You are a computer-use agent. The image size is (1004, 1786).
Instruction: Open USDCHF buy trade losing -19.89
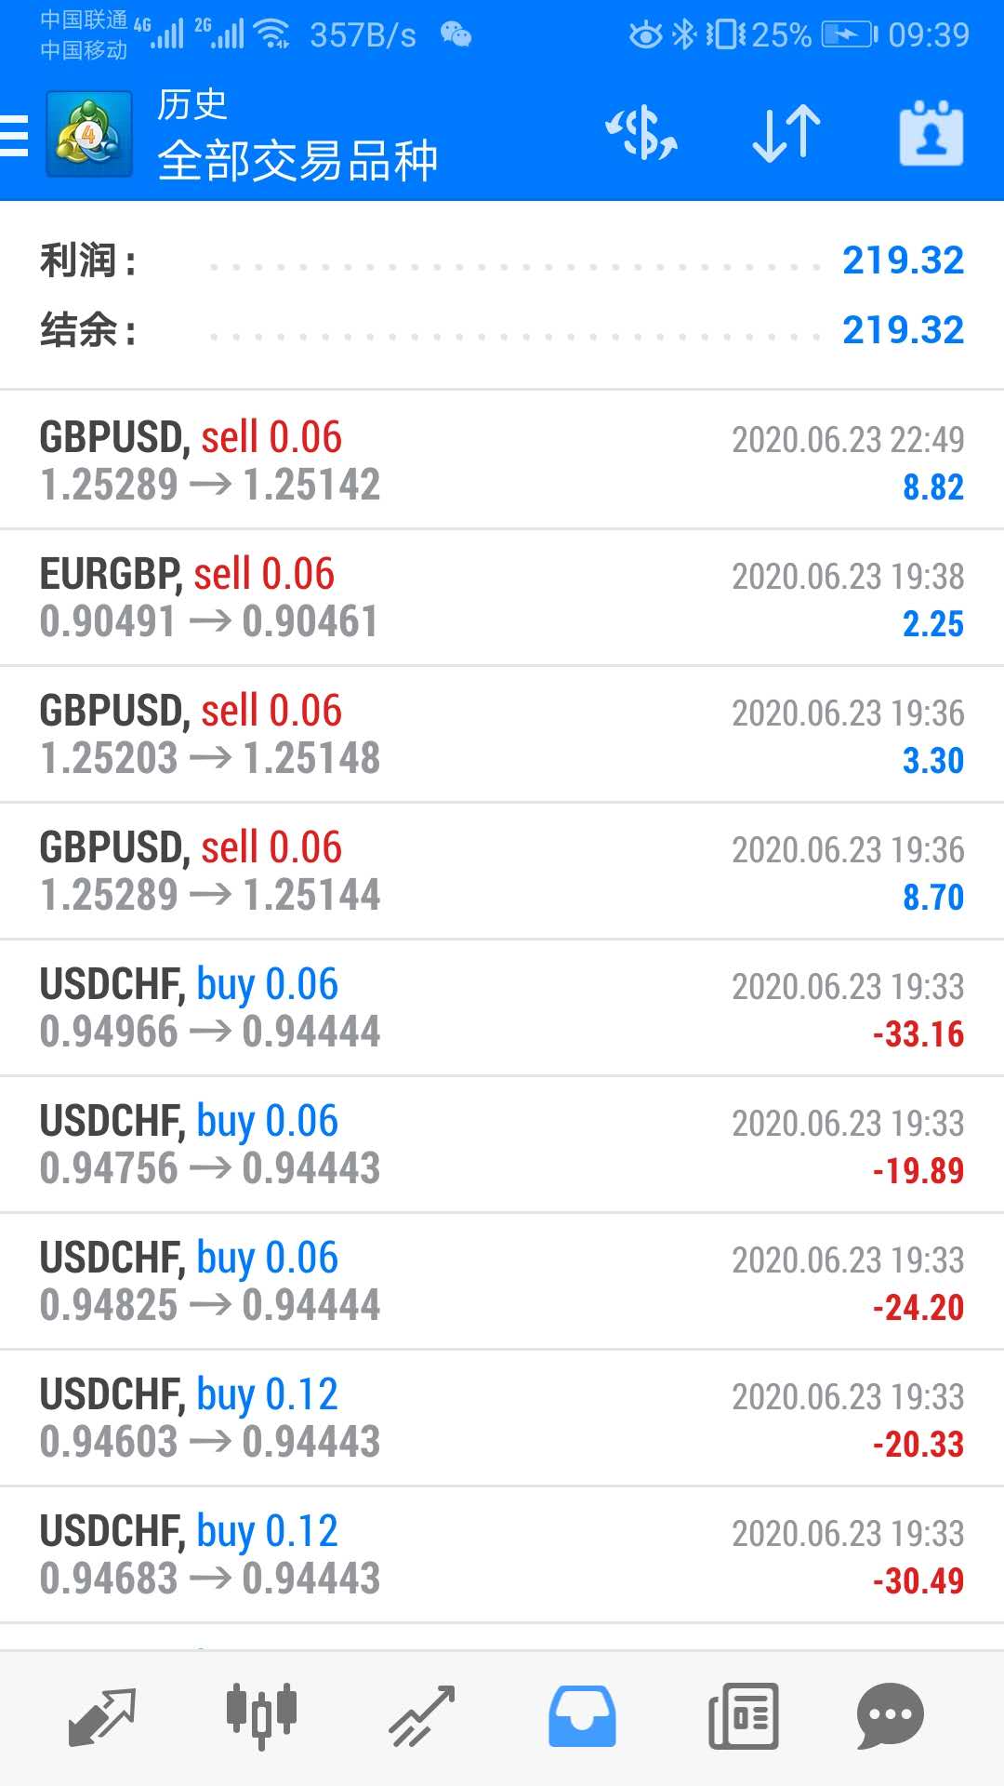502,1144
